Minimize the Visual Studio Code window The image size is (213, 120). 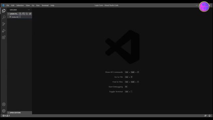tap(197, 5)
